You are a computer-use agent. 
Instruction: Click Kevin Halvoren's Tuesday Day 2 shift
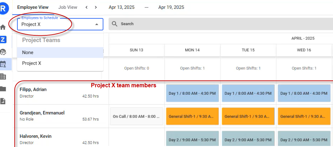[248, 140]
